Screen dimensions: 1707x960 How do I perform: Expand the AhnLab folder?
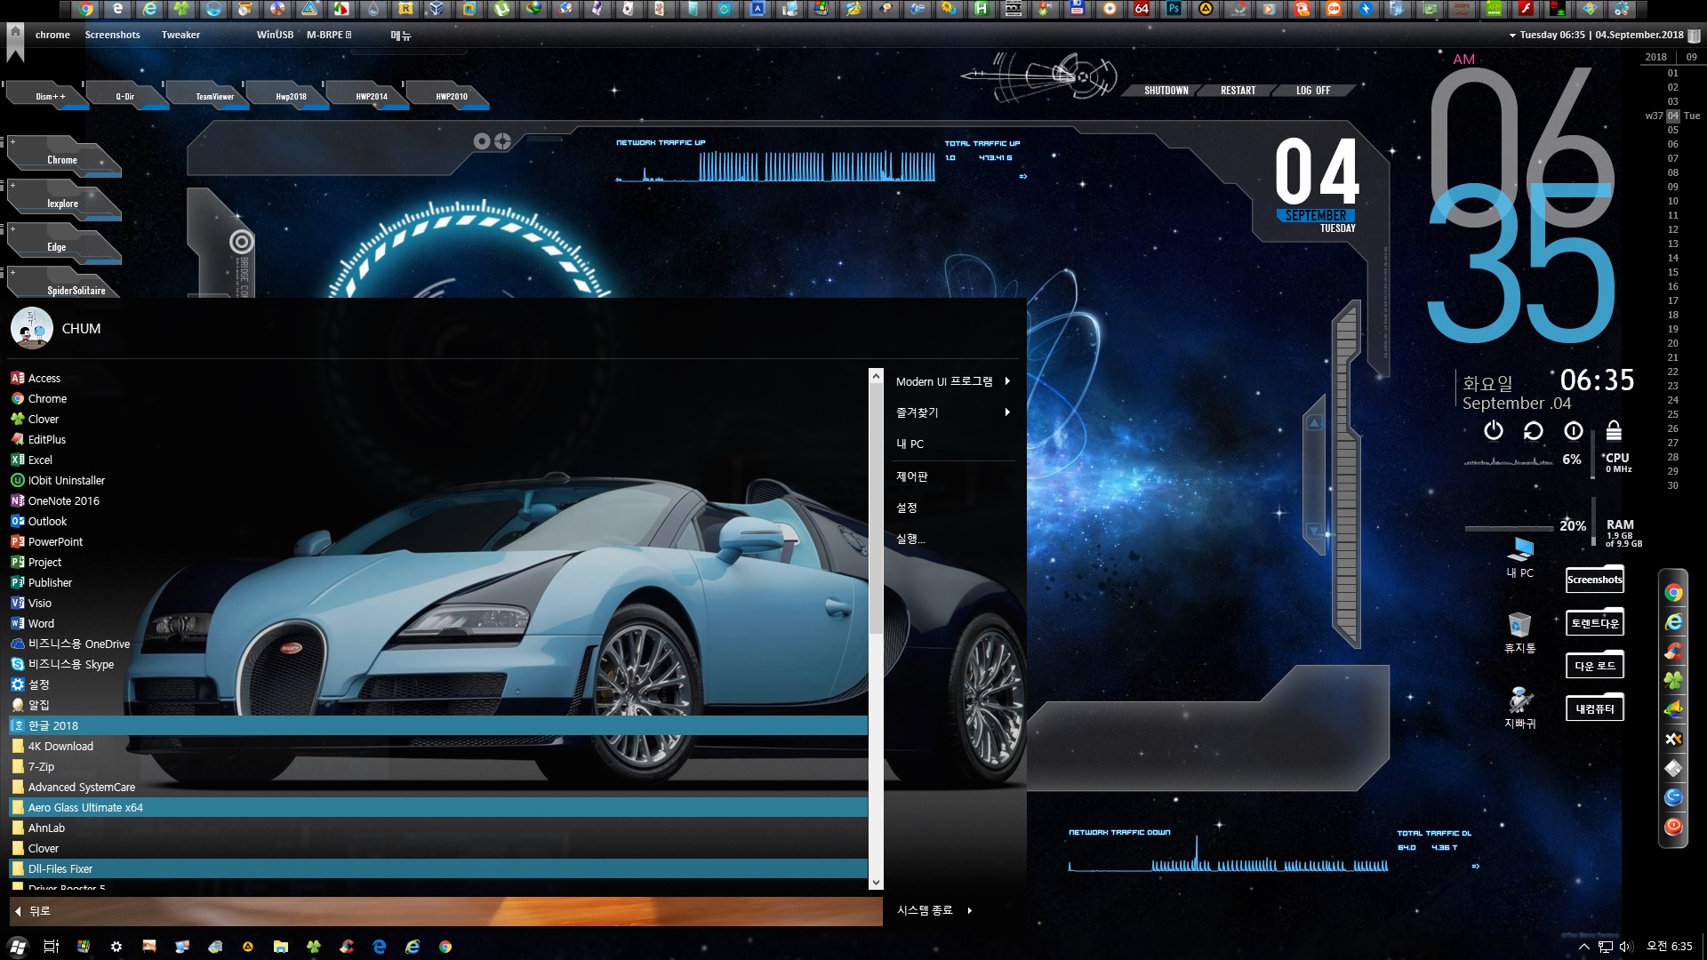point(437,828)
